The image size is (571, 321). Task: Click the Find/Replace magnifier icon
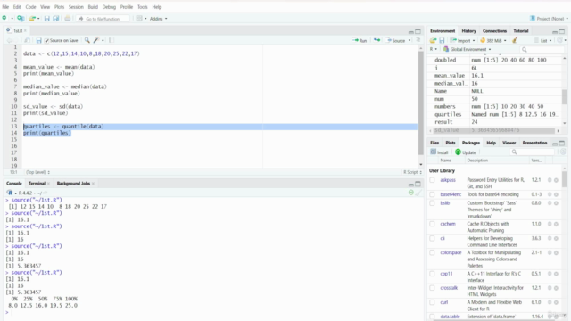point(87,40)
